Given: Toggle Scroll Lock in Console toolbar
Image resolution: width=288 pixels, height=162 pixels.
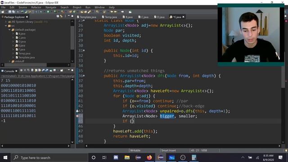Looking at the screenshot, I should (36, 70).
